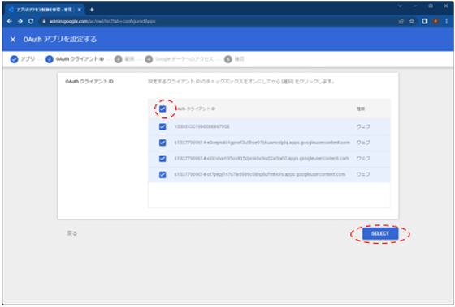Click client ID text 613377900614-o3c…googleusercontent.com
455x307 pixels.
[x=261, y=159]
